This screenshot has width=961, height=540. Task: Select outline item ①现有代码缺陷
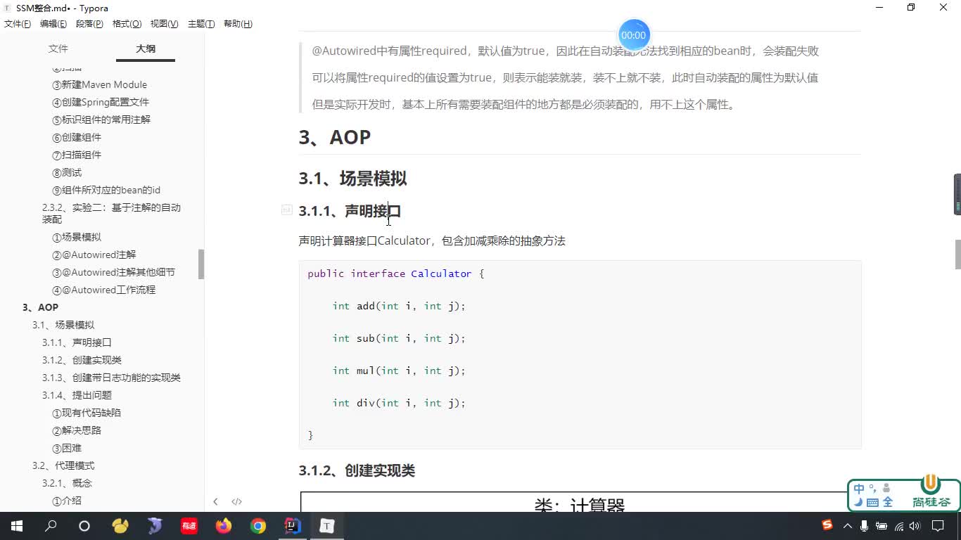[x=87, y=413]
